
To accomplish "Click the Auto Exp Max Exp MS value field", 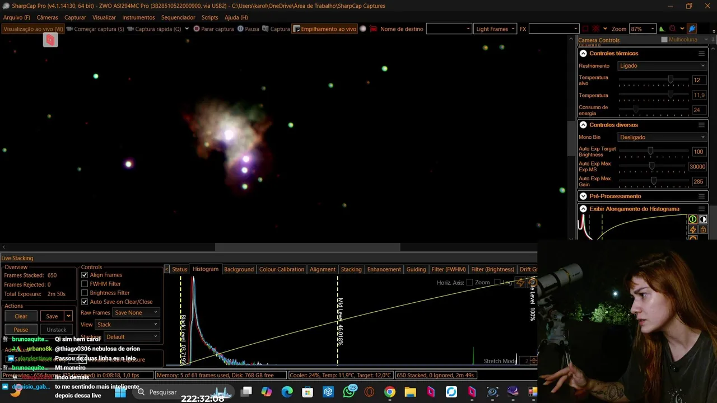I will (x=697, y=166).
